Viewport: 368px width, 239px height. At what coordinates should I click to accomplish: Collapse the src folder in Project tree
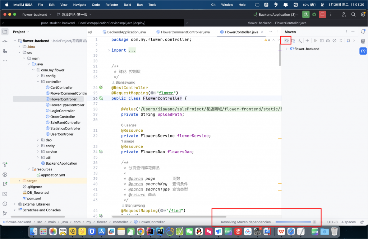coord(19,52)
